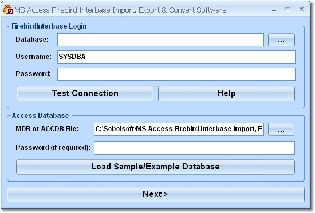Minimize the application window
Viewport: 315px width, 213px height.
click(274, 10)
